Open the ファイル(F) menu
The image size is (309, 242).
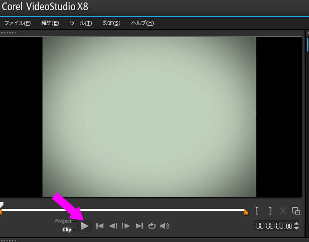(x=17, y=23)
